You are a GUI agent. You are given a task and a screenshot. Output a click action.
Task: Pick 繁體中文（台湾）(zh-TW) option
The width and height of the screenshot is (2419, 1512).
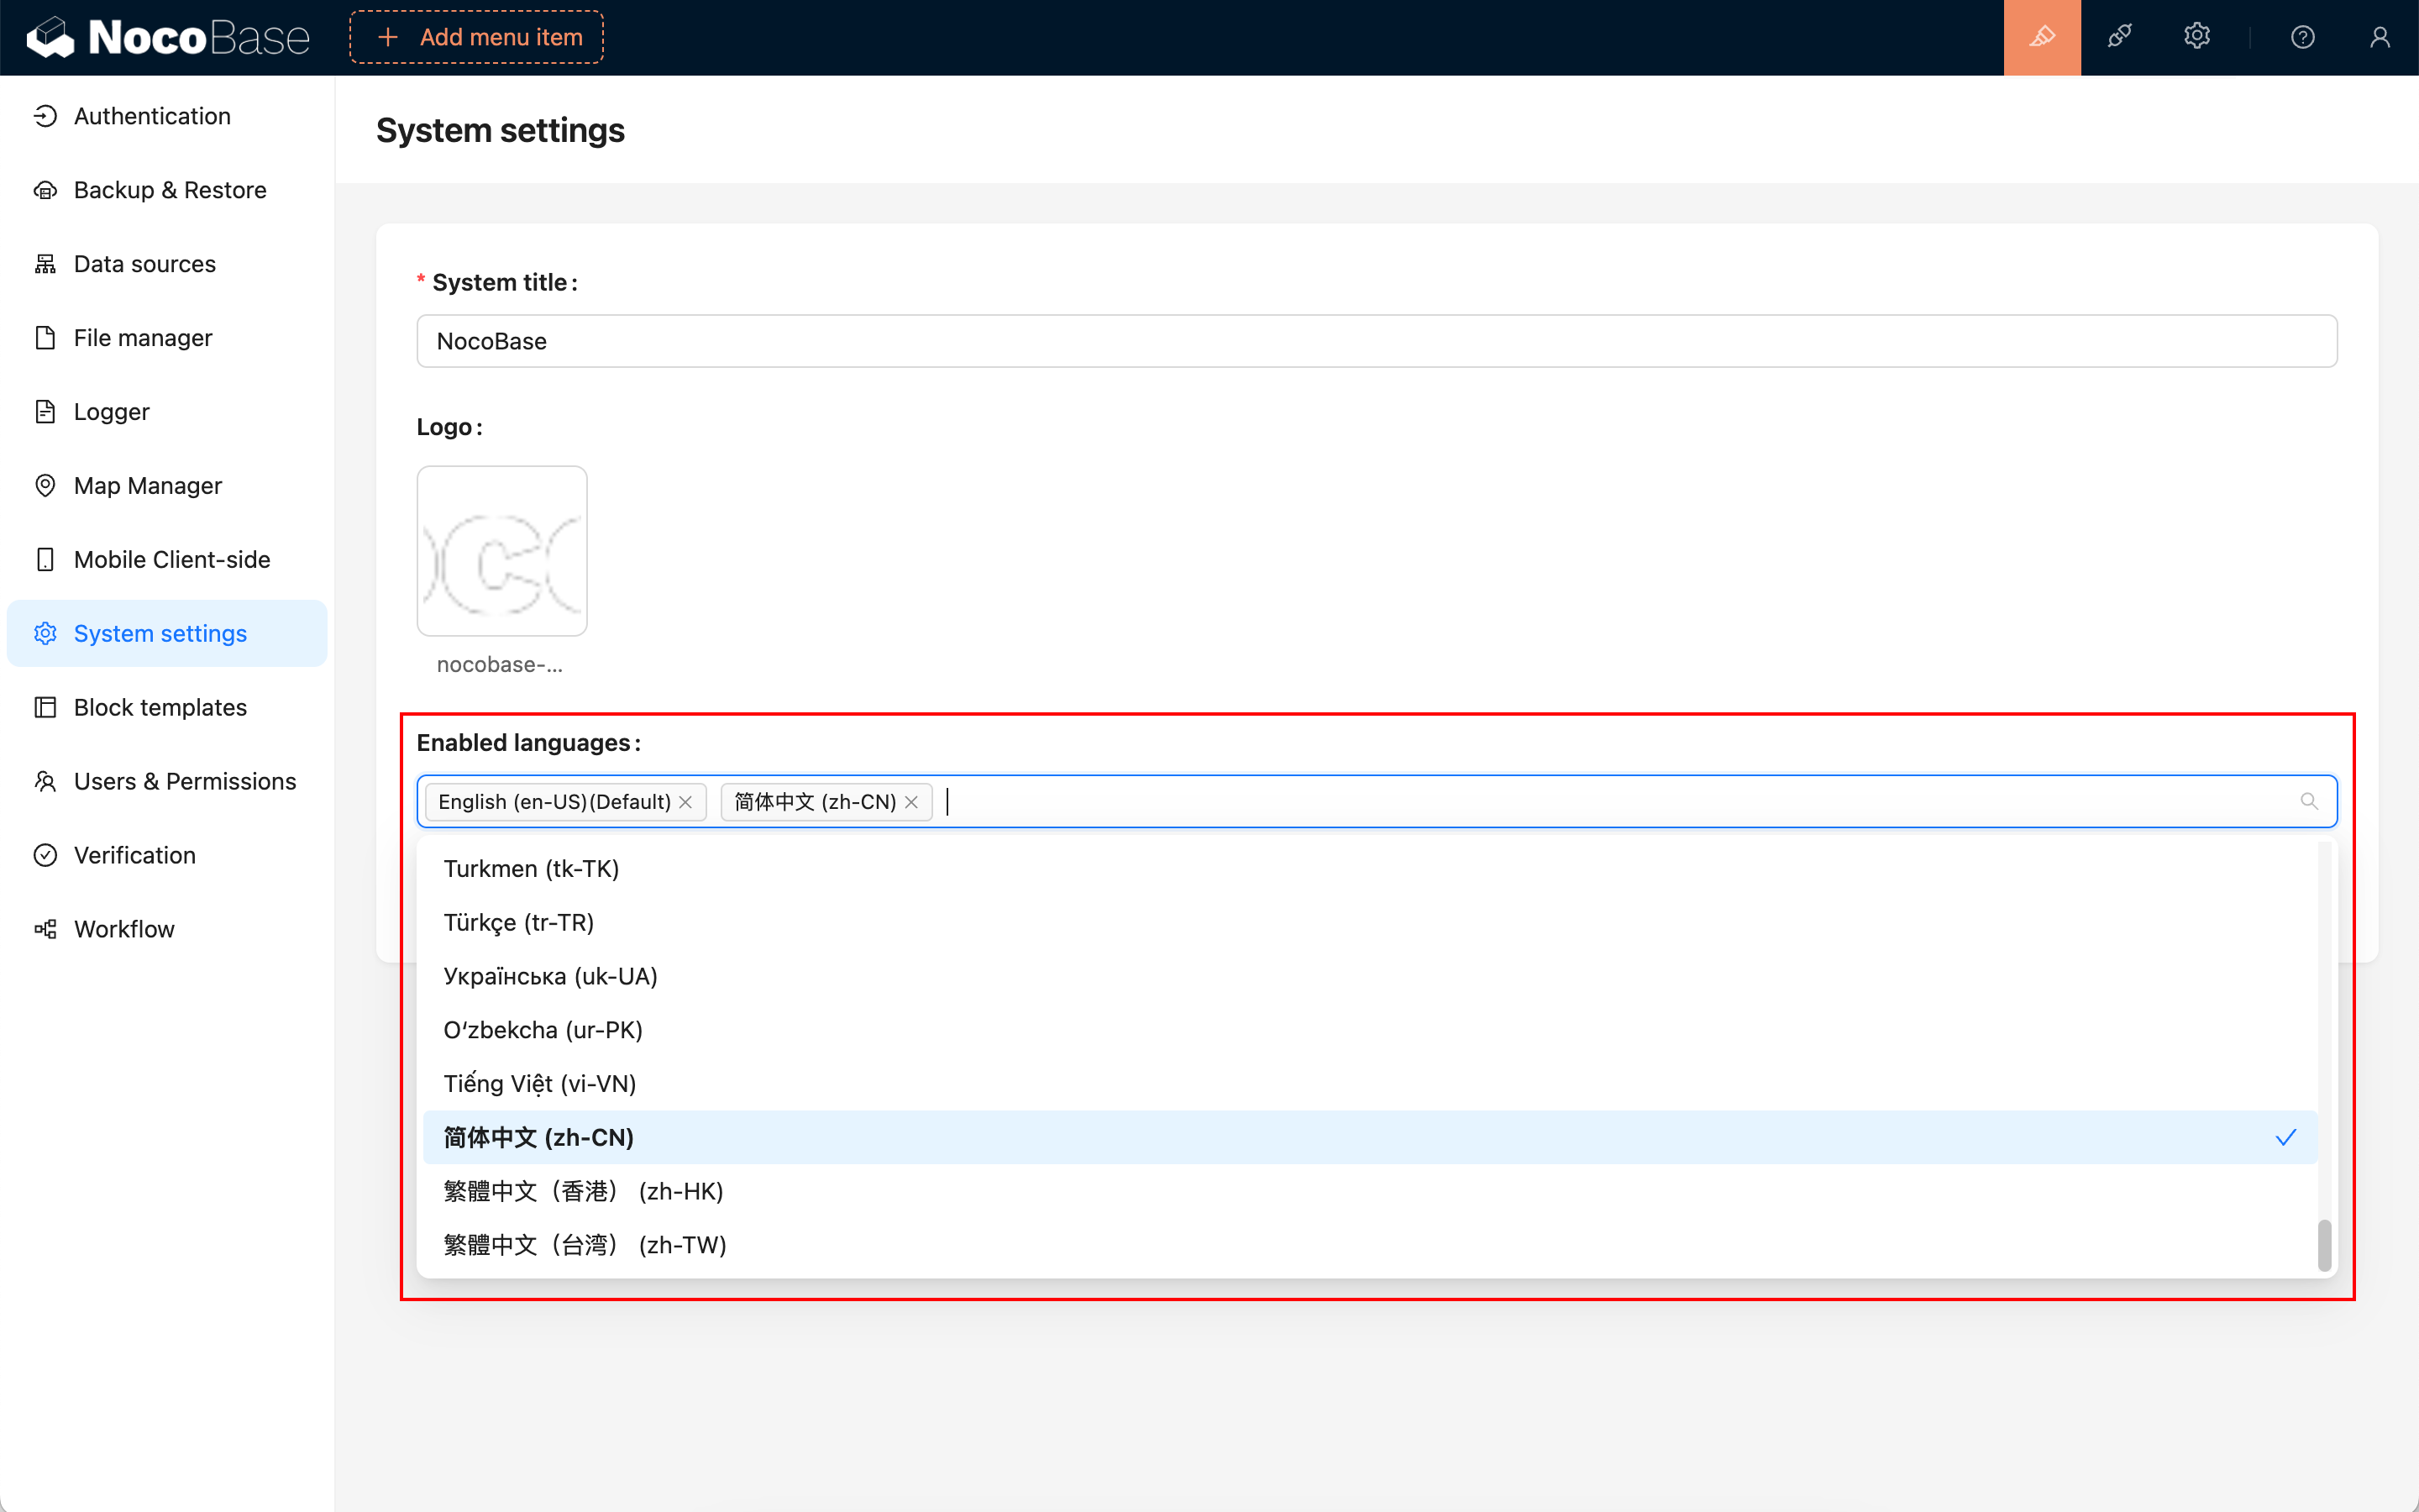585,1245
